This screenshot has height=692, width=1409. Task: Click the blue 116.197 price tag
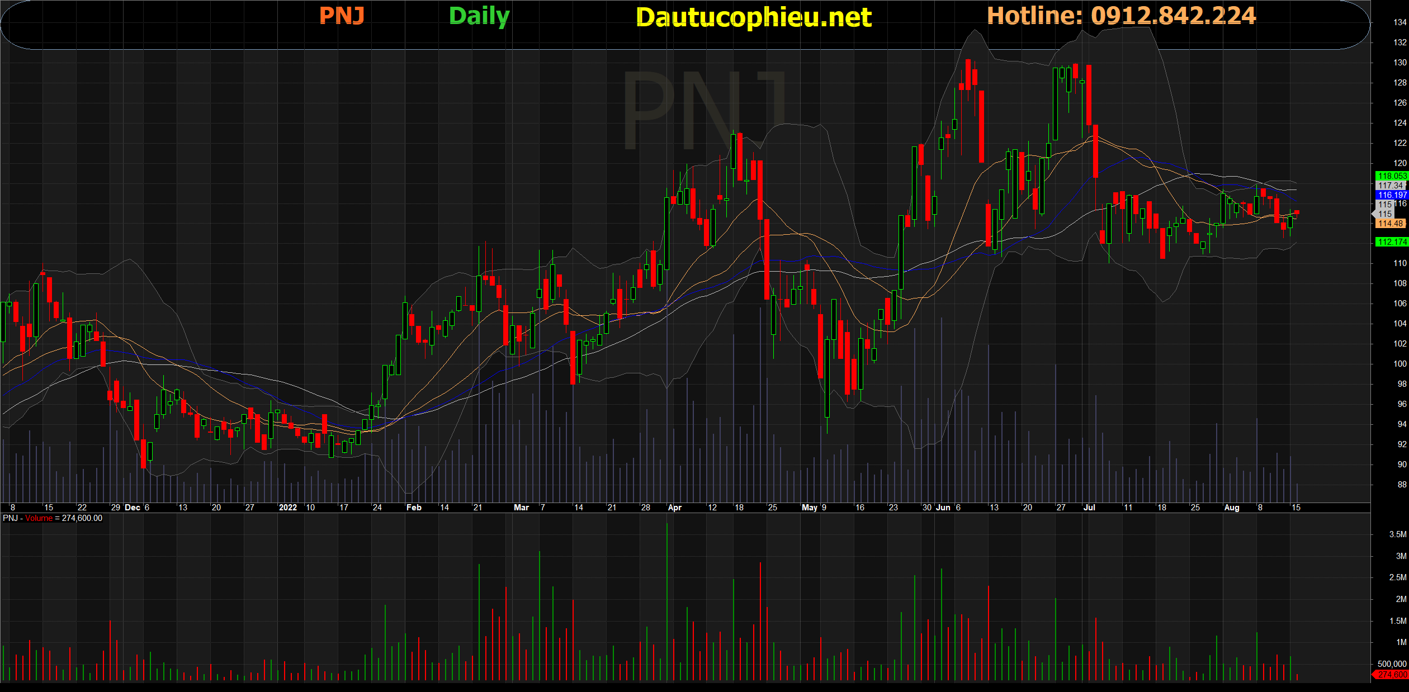(x=1391, y=195)
